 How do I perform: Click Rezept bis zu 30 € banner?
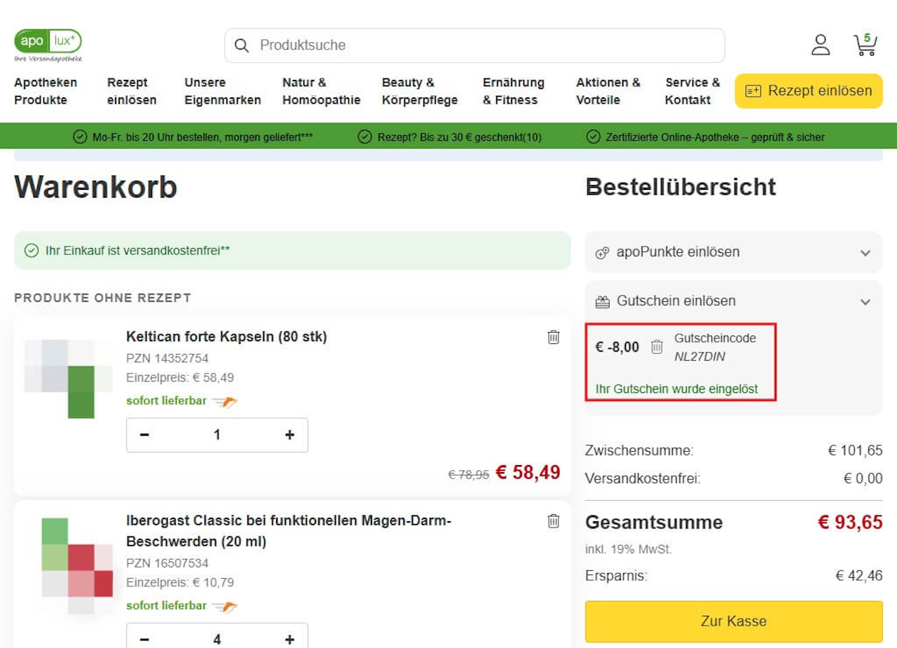click(x=459, y=137)
